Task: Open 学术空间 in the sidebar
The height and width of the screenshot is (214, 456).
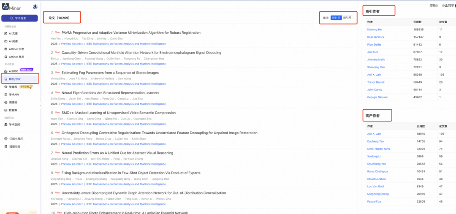Action: click(14, 125)
